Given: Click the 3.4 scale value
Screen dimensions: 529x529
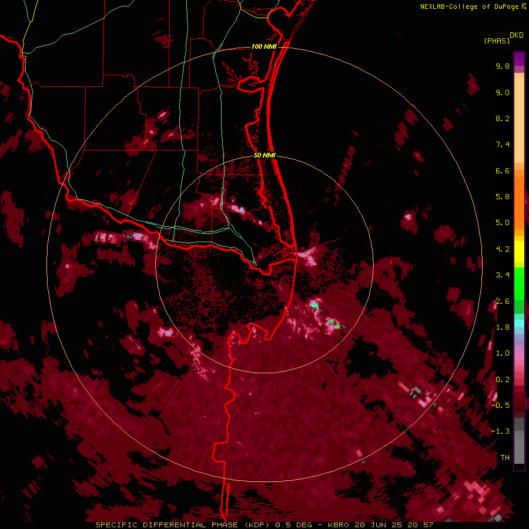Looking at the screenshot, I should point(503,275).
